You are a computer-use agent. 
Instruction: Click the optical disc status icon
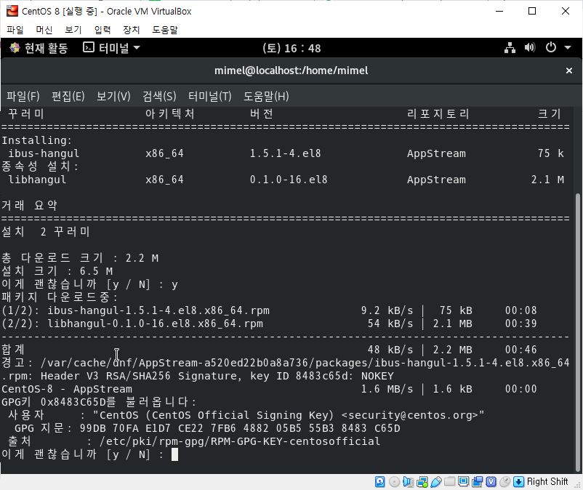394,482
